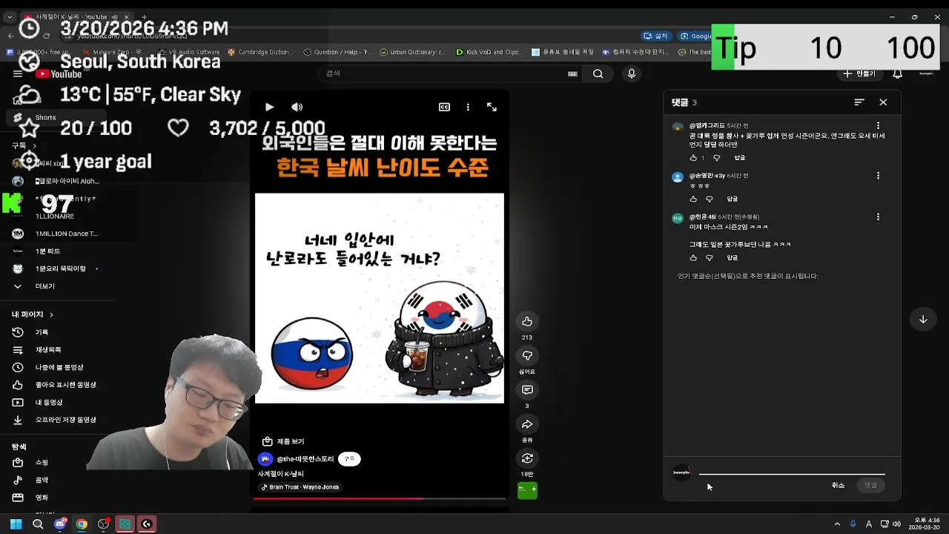Viewport: 949px width, 534px height.
Task: Go to YouTube home via the logo
Action: (59, 74)
